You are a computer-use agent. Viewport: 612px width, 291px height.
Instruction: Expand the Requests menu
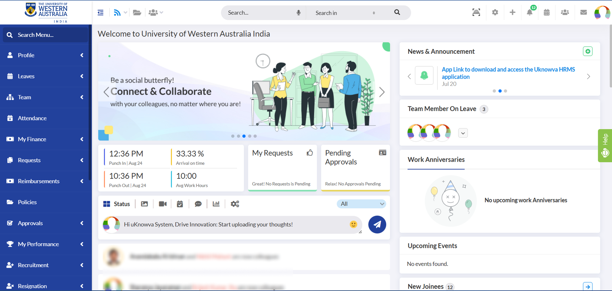point(46,160)
